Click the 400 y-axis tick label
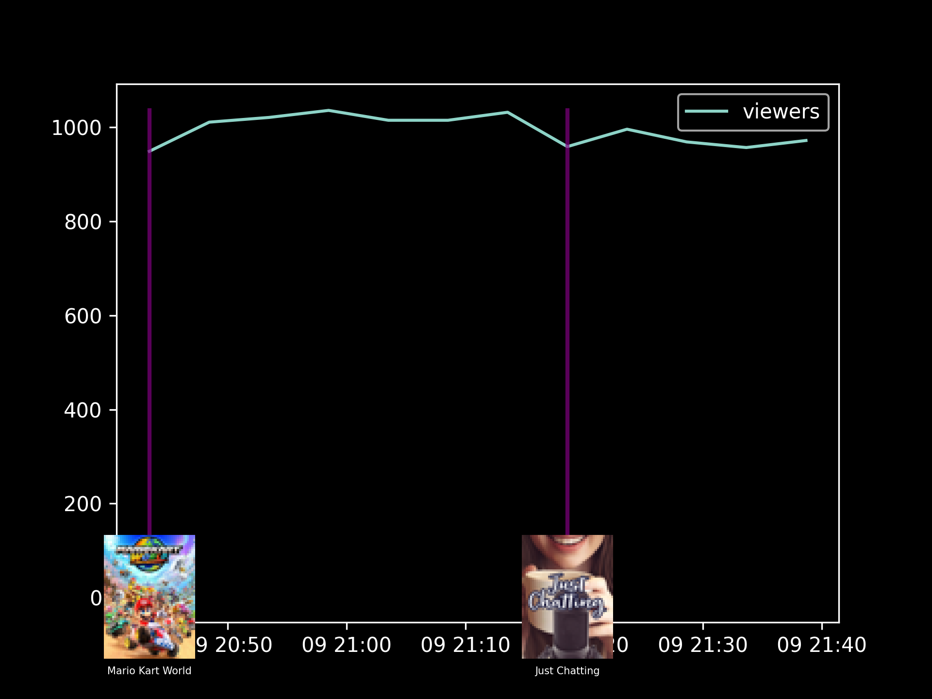932x699 pixels. [x=83, y=411]
